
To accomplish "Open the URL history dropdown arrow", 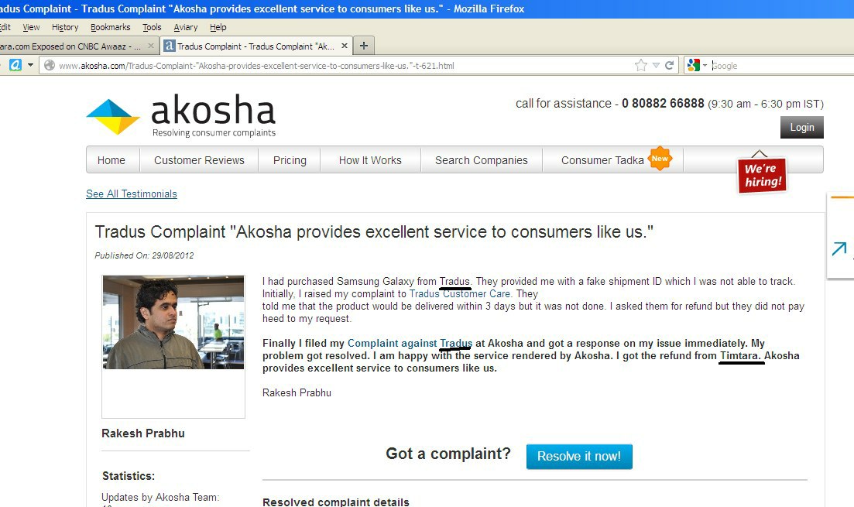I will tap(656, 65).
